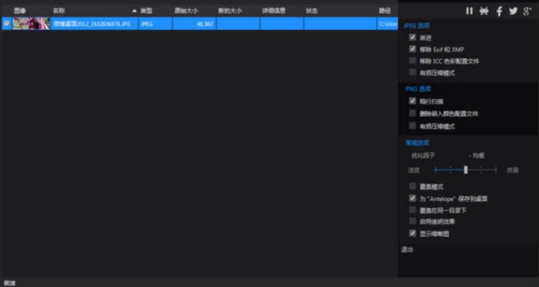539x287 pixels.
Task: Click the JPEG 选项 section heading
Action: point(416,25)
